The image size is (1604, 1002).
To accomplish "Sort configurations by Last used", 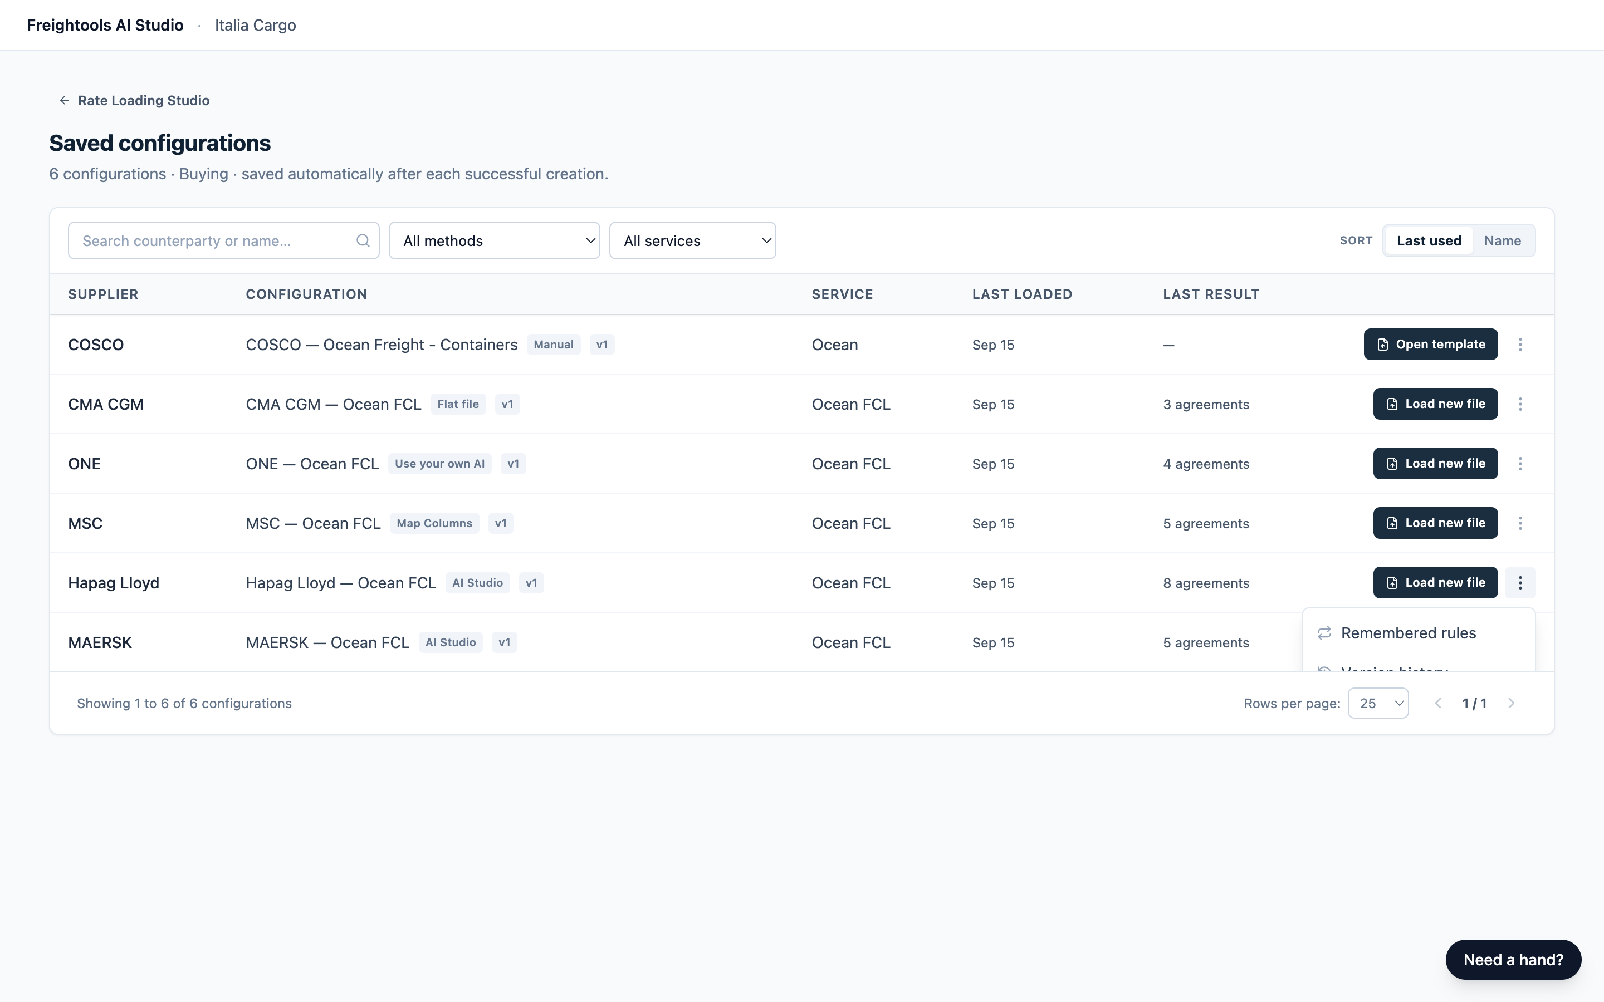I will [x=1429, y=240].
